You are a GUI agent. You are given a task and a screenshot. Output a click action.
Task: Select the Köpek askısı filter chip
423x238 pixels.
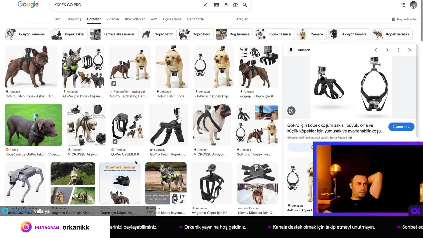[x=69, y=34]
